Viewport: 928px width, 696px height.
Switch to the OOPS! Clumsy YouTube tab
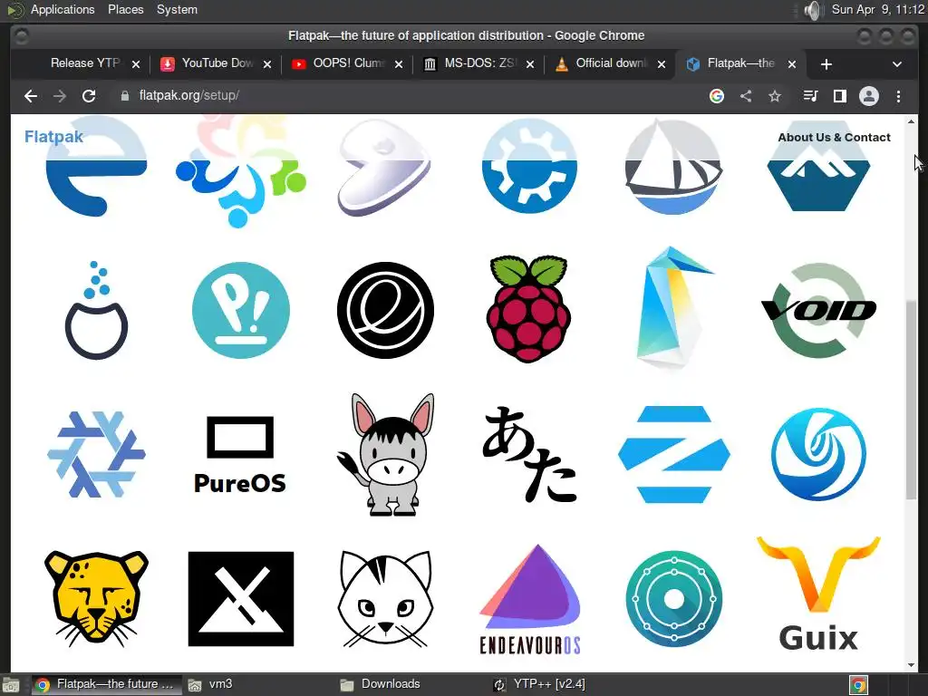(x=348, y=63)
